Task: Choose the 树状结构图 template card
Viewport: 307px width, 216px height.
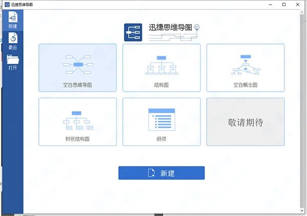Action: (78, 122)
